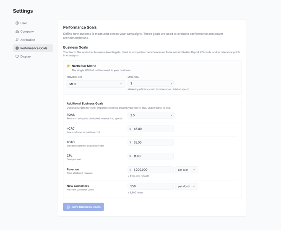Open the User settings section
Image resolution: width=281 pixels, height=230 pixels.
coord(33,23)
